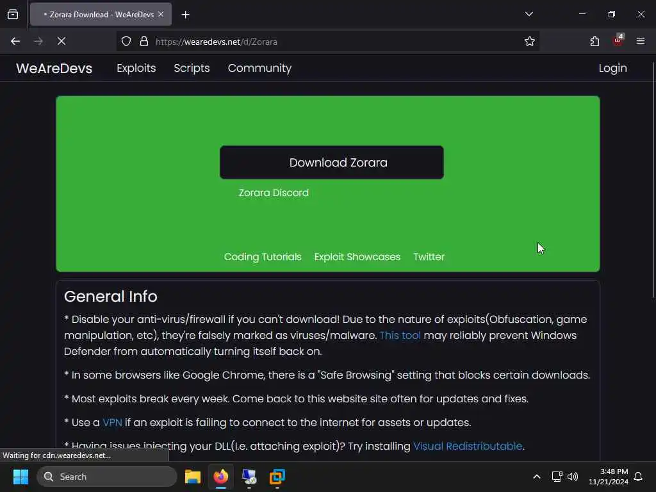
Task: Open volume speaker tray icon
Action: pyautogui.click(x=573, y=477)
